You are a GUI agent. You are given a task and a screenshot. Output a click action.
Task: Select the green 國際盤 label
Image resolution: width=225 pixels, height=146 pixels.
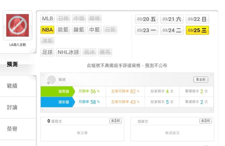[x=57, y=91]
